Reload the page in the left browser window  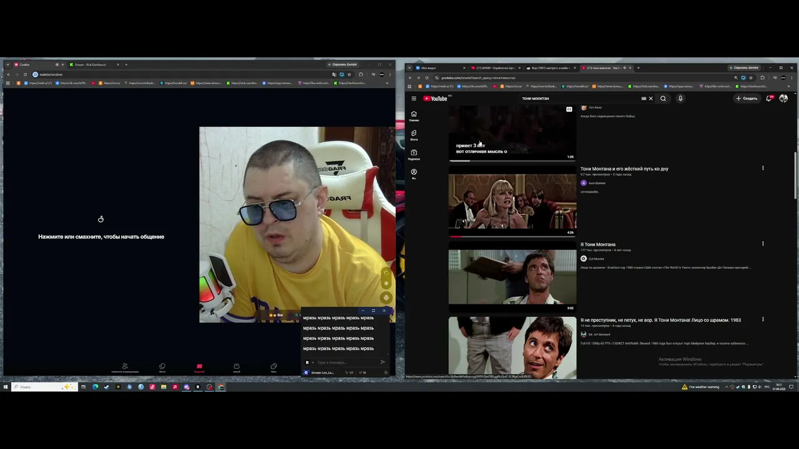point(26,75)
